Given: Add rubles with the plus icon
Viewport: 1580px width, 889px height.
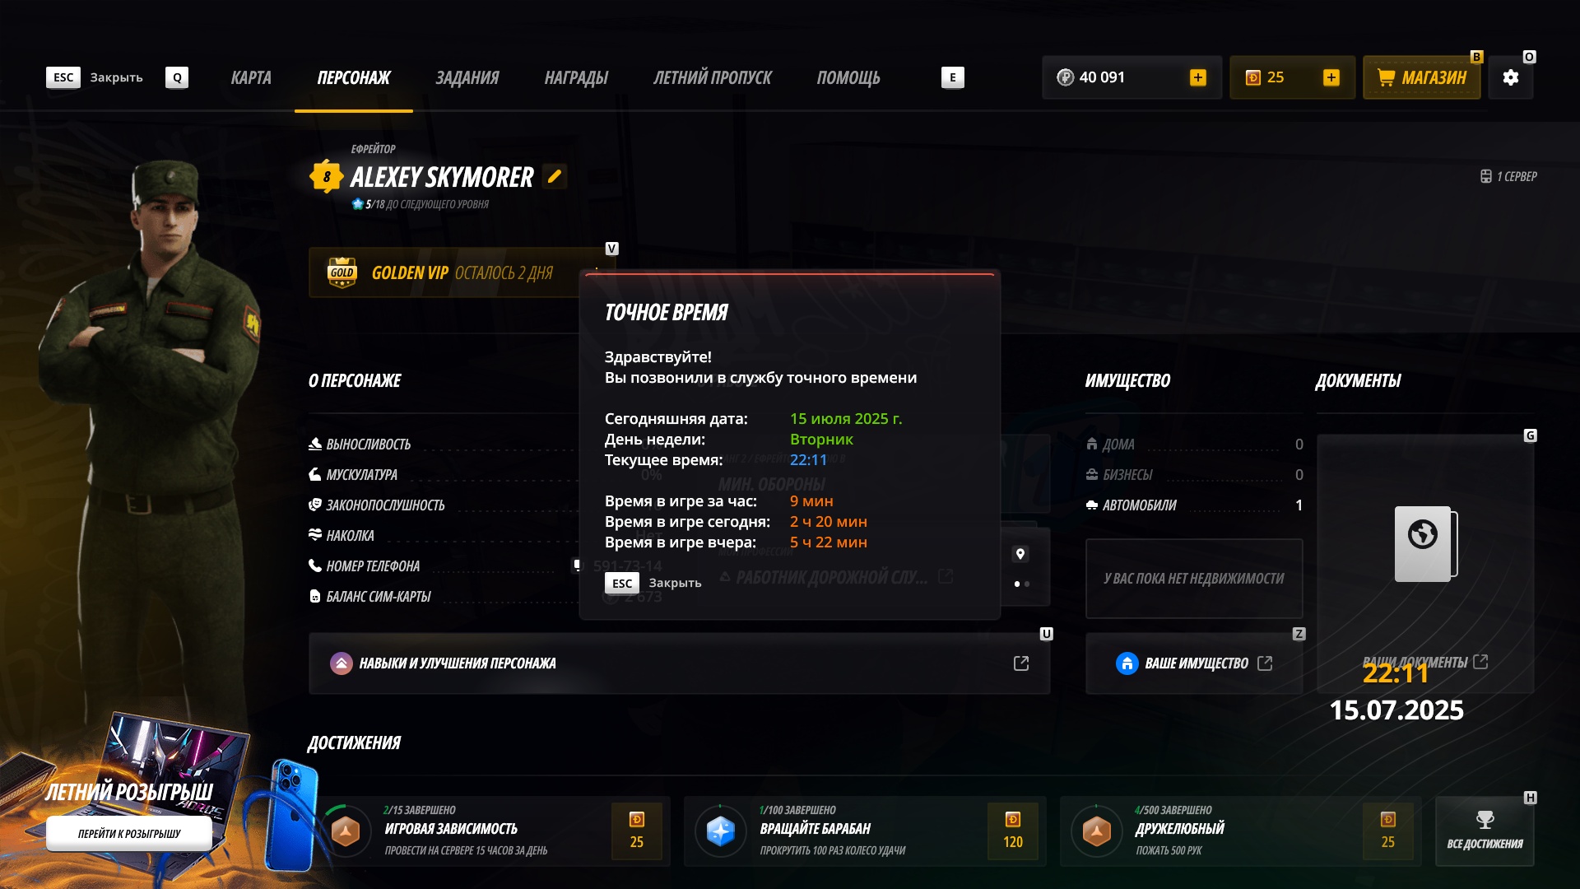Looking at the screenshot, I should pos(1198,77).
